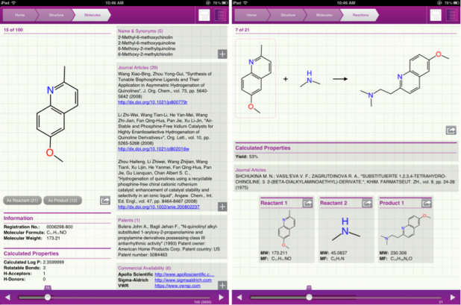Open the Reactant 2 thumbnail card
Image resolution: width=461 pixels, height=305 pixels.
point(346,230)
